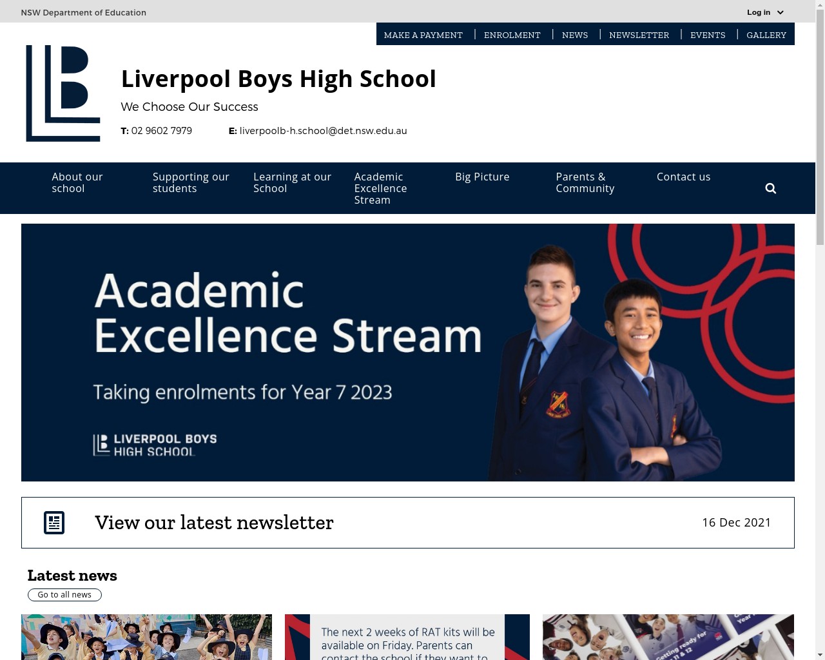Click the newsletter document icon

(x=54, y=523)
